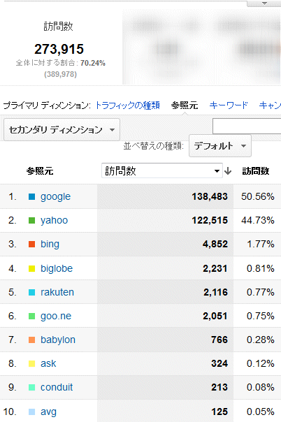Open the conduit source link
The width and height of the screenshot is (281, 422).
[x=57, y=387]
